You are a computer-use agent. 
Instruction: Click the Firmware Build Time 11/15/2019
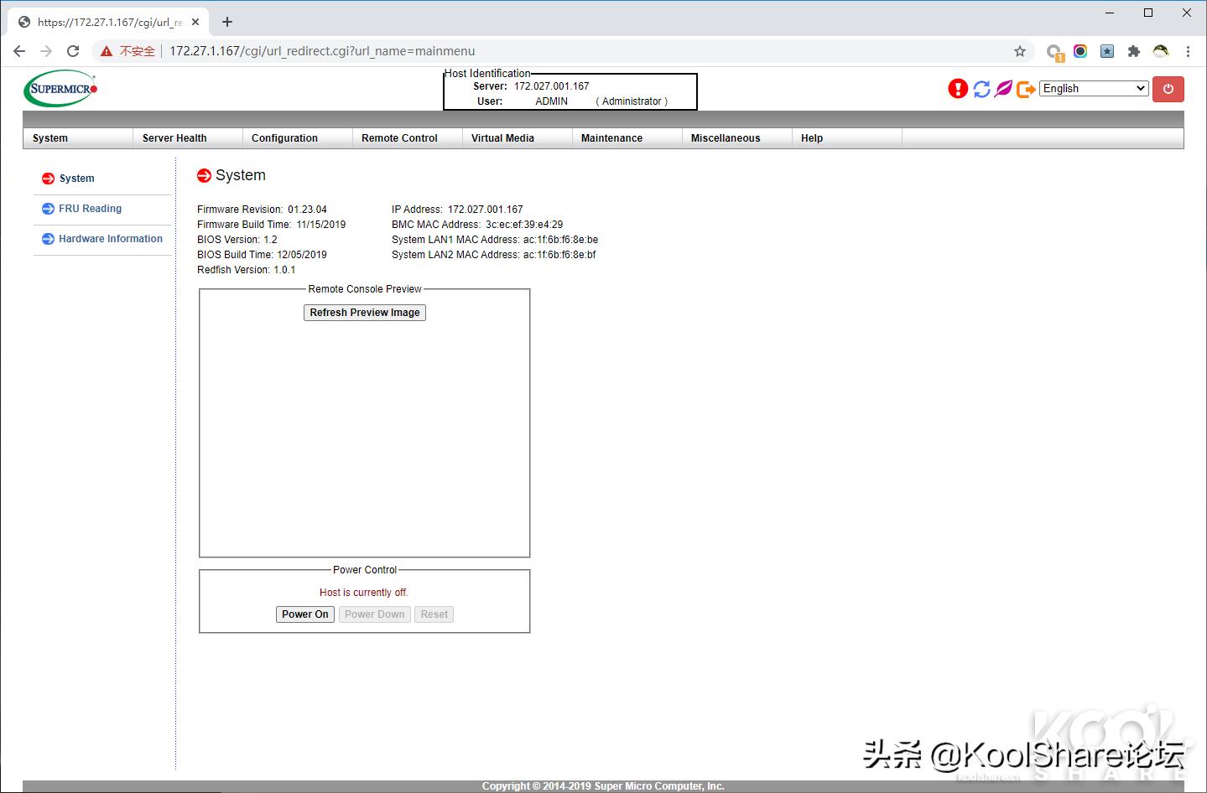[x=320, y=225]
